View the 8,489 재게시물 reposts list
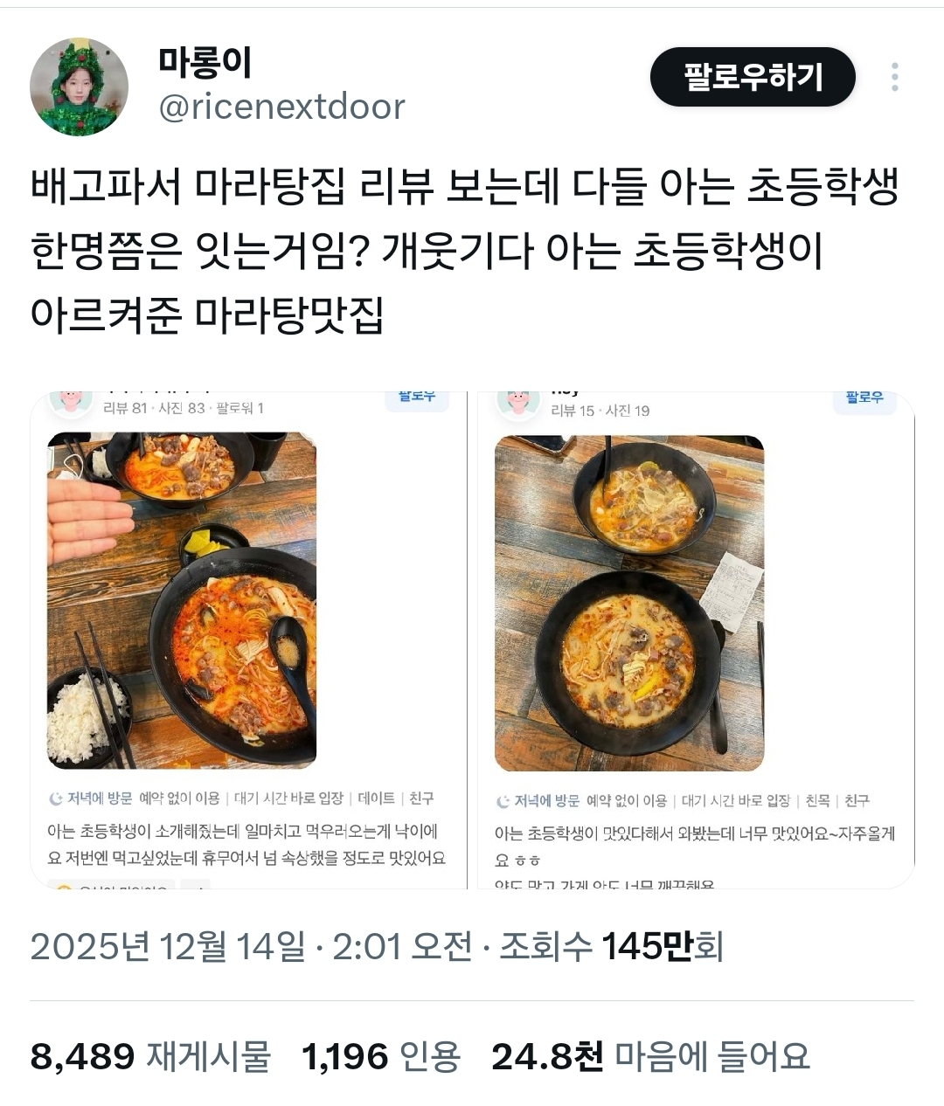 click(x=150, y=1057)
